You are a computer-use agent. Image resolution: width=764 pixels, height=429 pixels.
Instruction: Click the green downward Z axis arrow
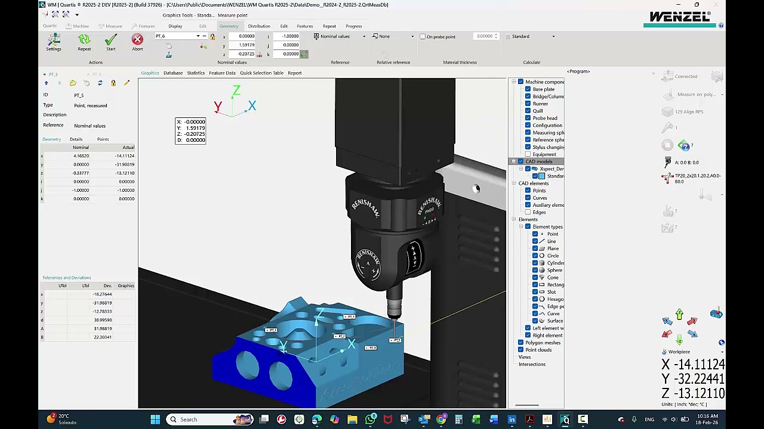(x=679, y=340)
